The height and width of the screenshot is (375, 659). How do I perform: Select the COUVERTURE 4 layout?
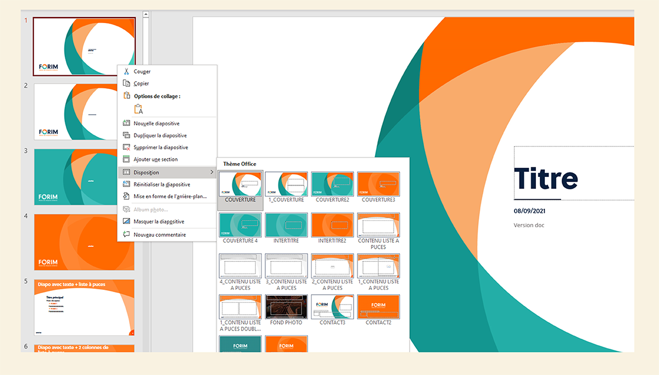pos(241,225)
